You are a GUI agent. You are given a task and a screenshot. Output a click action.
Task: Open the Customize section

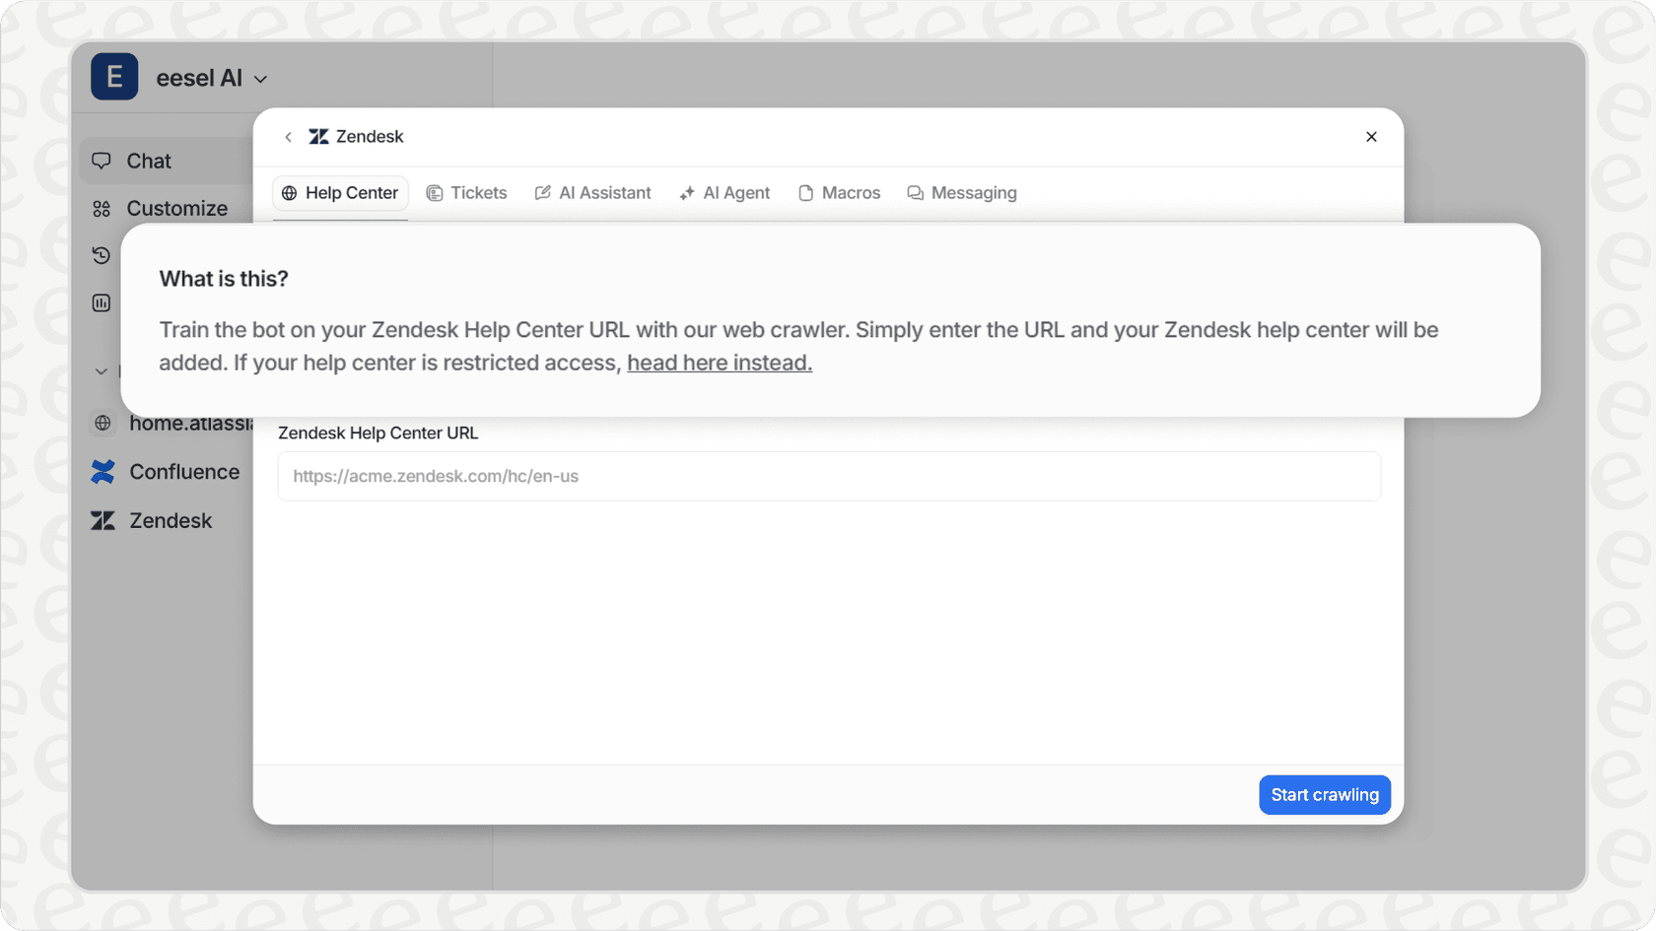point(175,209)
